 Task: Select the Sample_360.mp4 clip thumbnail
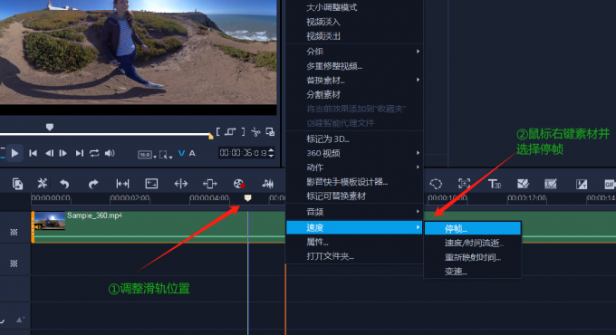click(x=50, y=221)
